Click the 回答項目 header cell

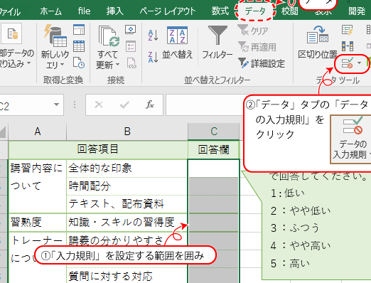[x=98, y=149]
